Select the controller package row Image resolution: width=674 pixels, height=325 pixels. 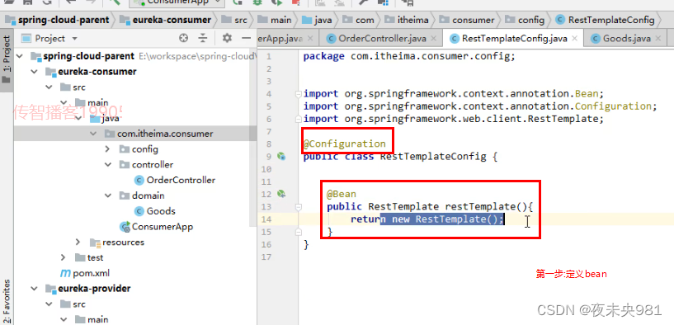(x=135, y=165)
